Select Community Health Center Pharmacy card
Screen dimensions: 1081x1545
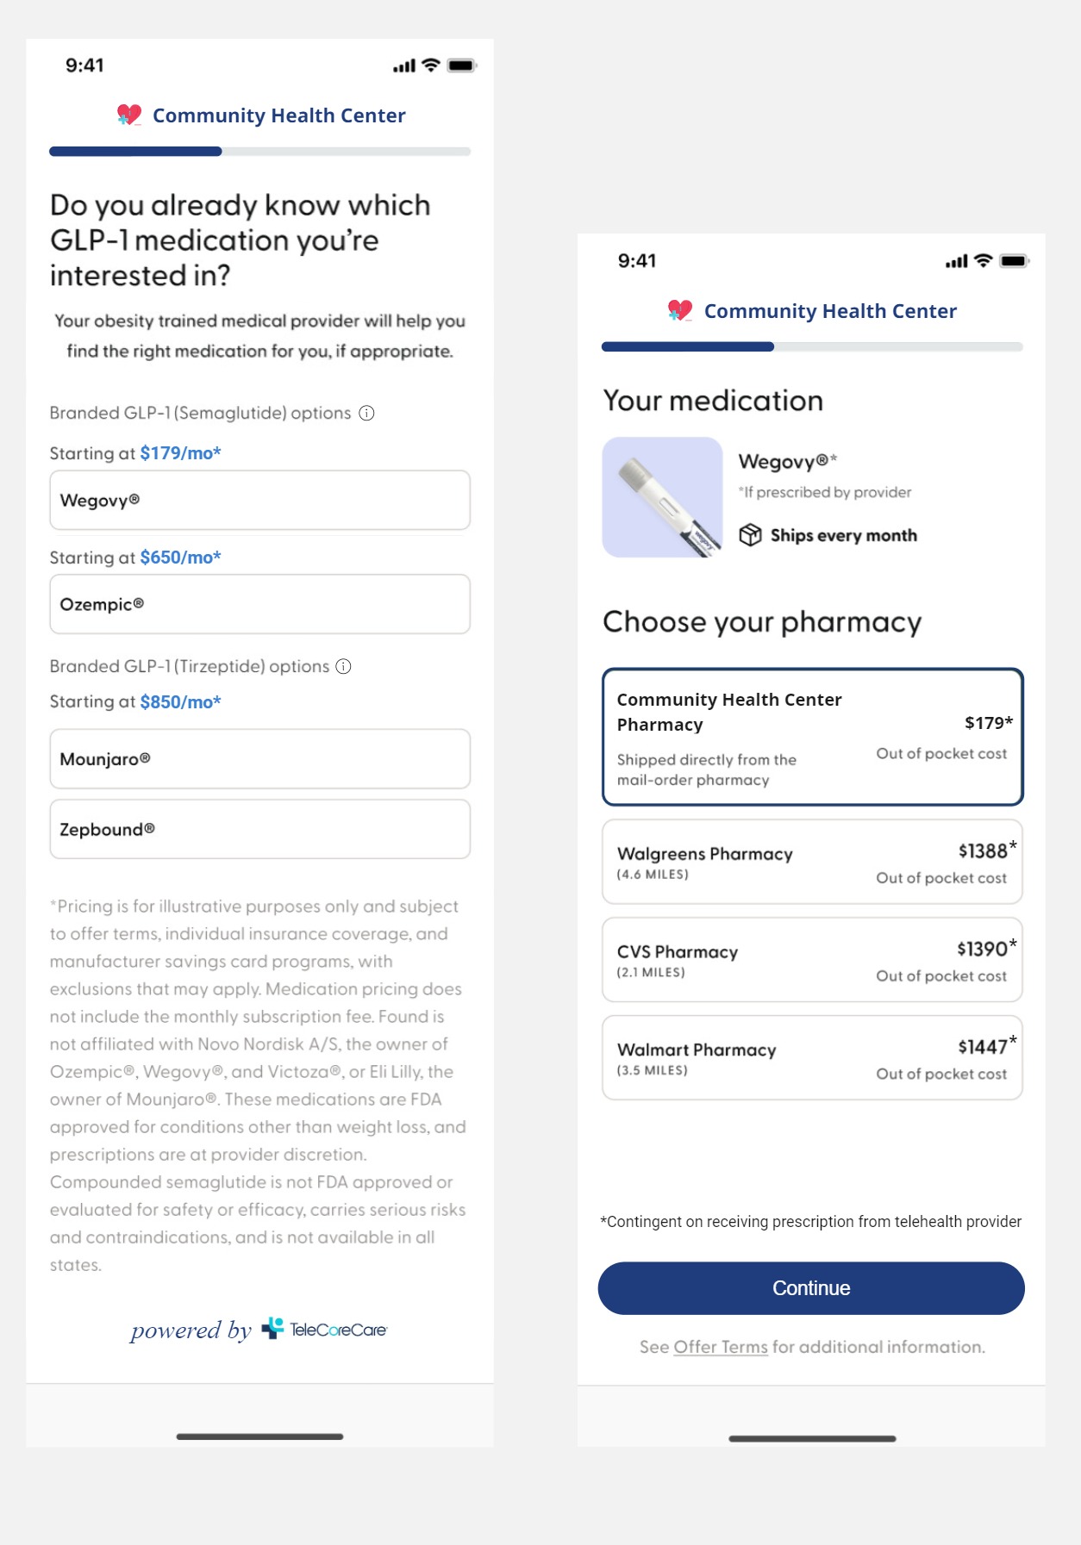click(x=811, y=737)
